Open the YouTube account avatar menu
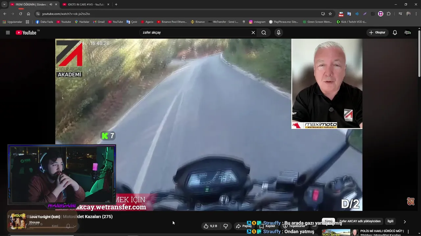This screenshot has width=421, height=236. pyautogui.click(x=408, y=32)
